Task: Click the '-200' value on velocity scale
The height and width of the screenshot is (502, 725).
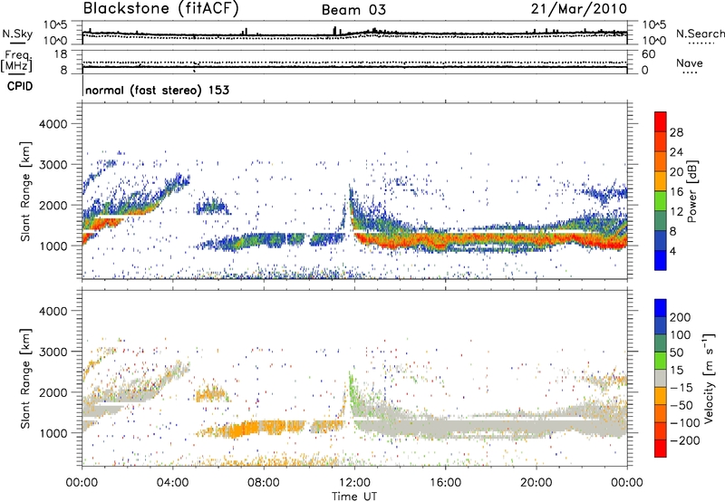Action: click(685, 440)
